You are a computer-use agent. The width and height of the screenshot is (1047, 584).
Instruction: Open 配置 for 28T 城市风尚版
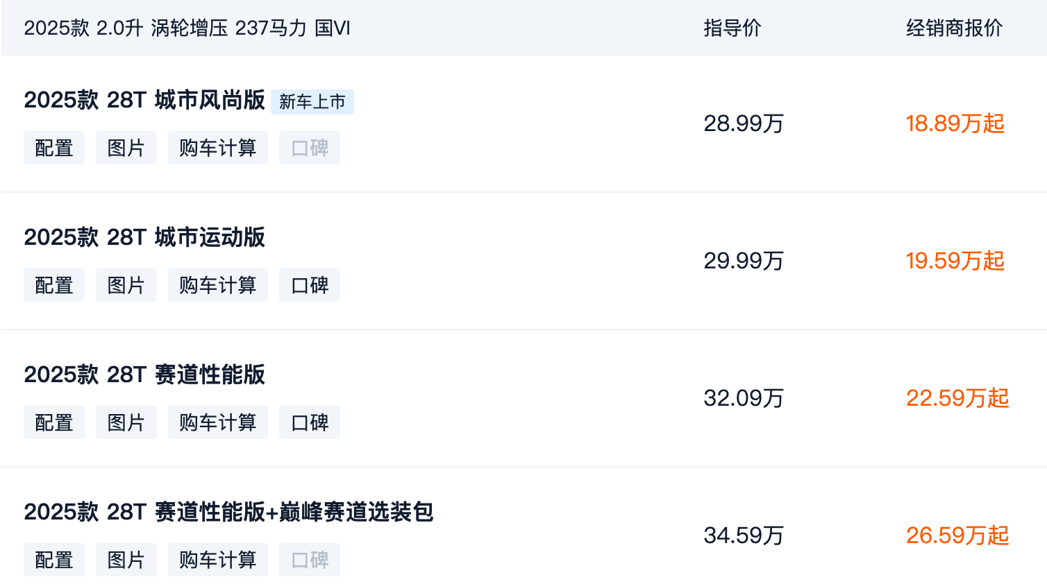pos(54,148)
